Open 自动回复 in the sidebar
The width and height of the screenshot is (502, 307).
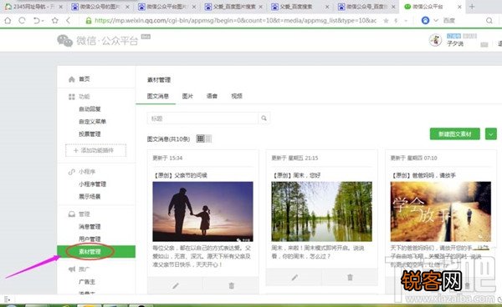pyautogui.click(x=90, y=109)
